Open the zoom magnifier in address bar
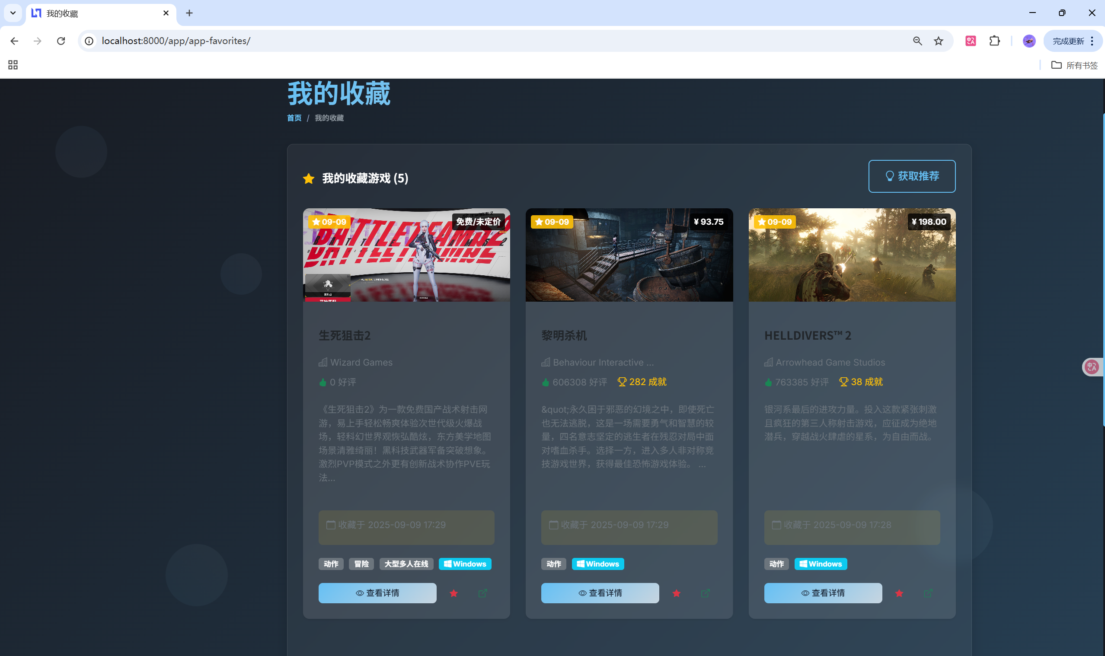The height and width of the screenshot is (656, 1105). [x=917, y=41]
